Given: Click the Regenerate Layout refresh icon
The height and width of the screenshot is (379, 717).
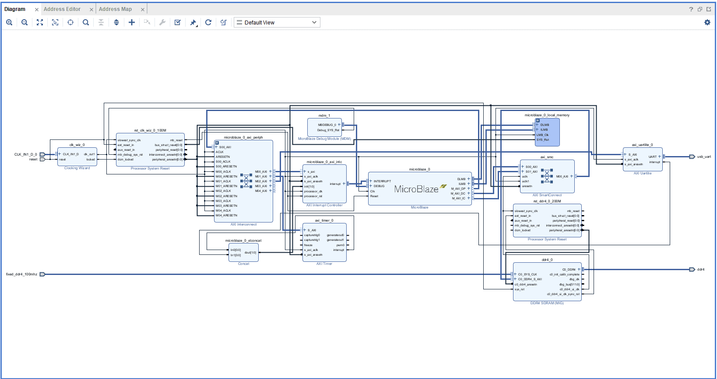Looking at the screenshot, I should 208,22.
